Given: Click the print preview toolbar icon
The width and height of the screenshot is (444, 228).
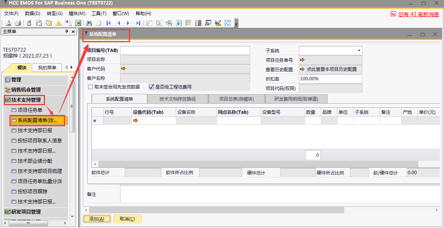Looking at the screenshot, I should (8, 23).
